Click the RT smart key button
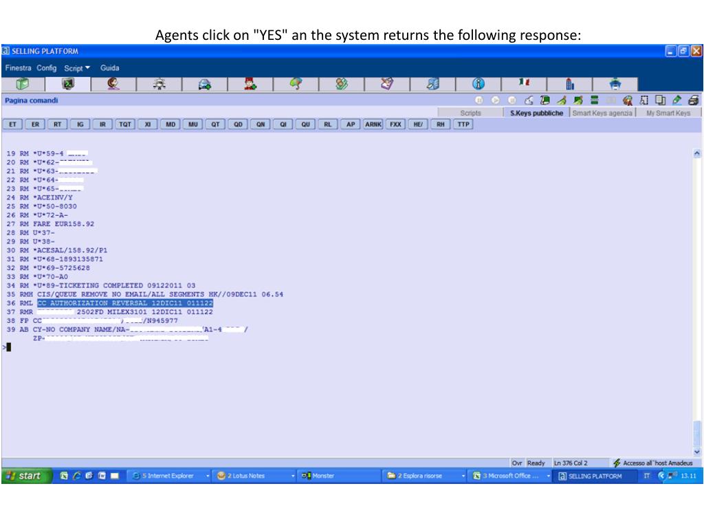 click(58, 124)
